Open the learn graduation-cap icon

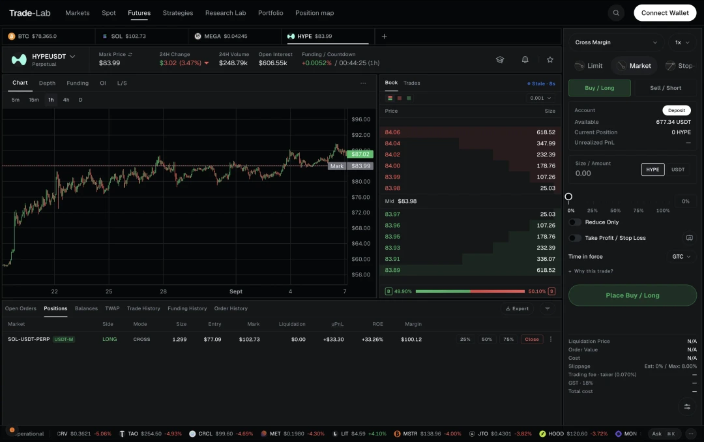point(500,60)
